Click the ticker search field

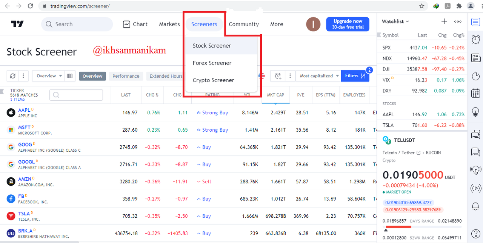[76, 95]
